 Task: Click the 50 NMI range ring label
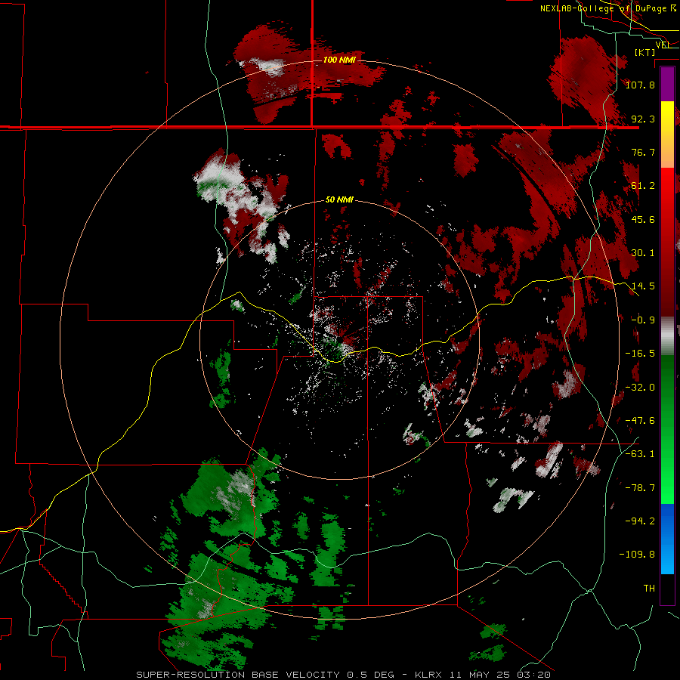coord(339,199)
